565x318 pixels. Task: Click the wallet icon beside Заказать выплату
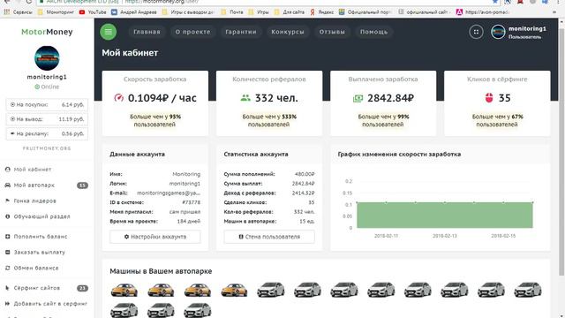point(8,253)
